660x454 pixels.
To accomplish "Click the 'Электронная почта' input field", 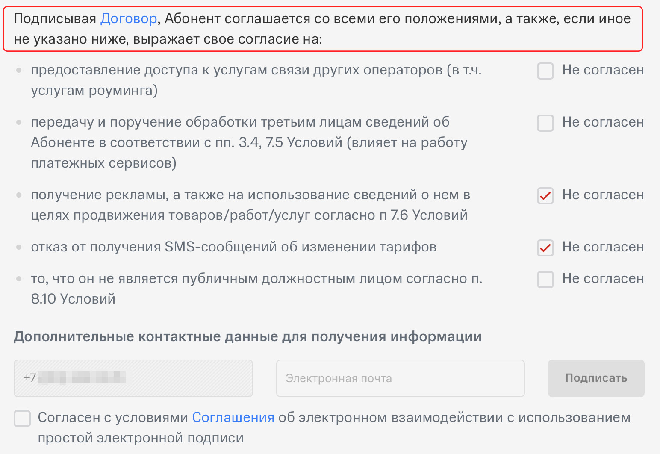I will 400,378.
